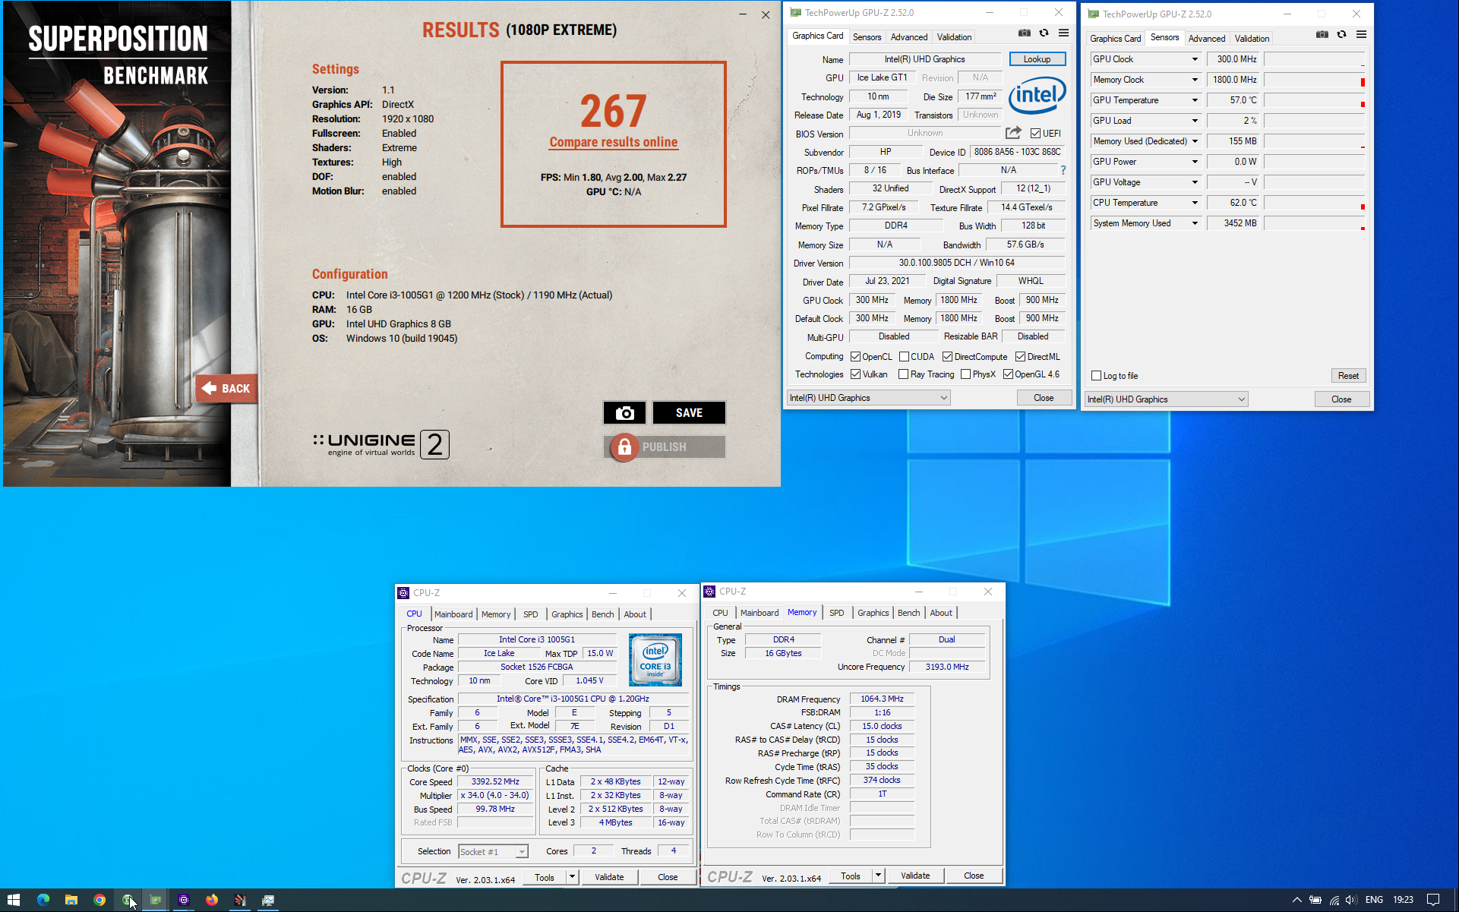This screenshot has height=912, width=1459.
Task: Click the Superposition benchmark taskbar icon
Action: (240, 900)
